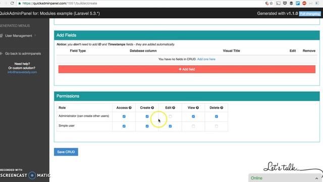Check Administrator Edit permission

point(170,116)
